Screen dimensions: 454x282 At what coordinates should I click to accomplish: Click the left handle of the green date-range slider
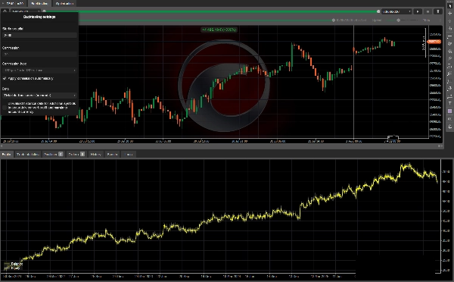tap(45, 11)
